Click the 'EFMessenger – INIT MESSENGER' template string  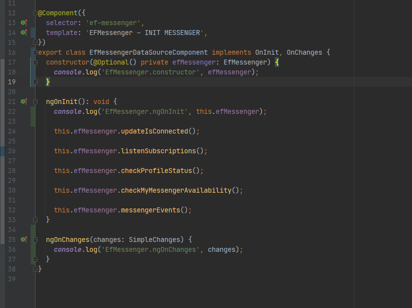(x=145, y=33)
